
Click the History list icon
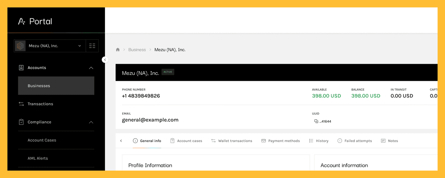pyautogui.click(x=311, y=141)
